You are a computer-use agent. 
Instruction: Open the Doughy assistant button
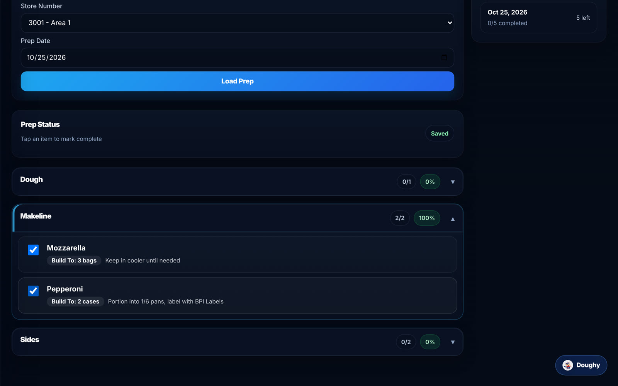pos(581,365)
